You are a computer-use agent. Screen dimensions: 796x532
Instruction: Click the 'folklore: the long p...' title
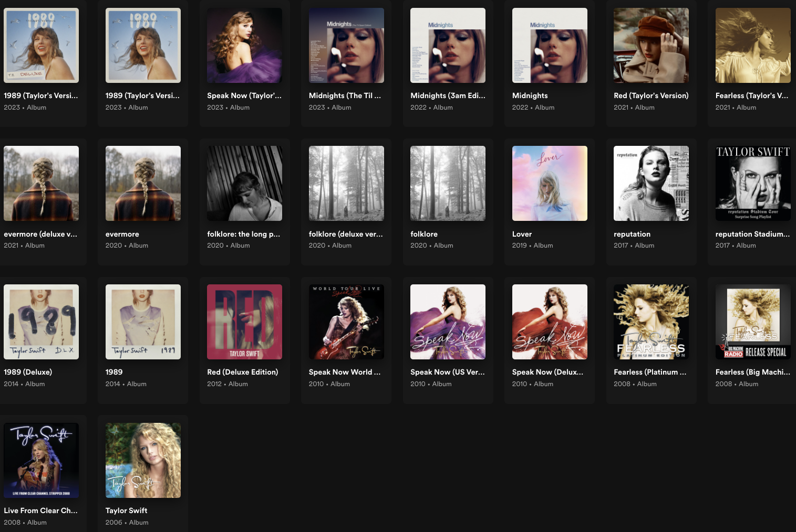[244, 234]
